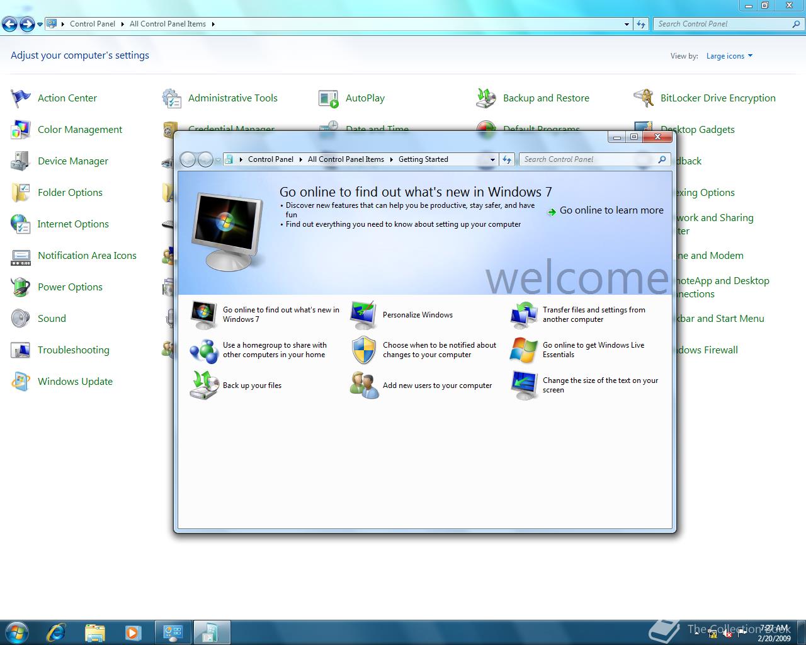806x645 pixels.
Task: Click the Transfer files and settings icon
Action: [524, 315]
